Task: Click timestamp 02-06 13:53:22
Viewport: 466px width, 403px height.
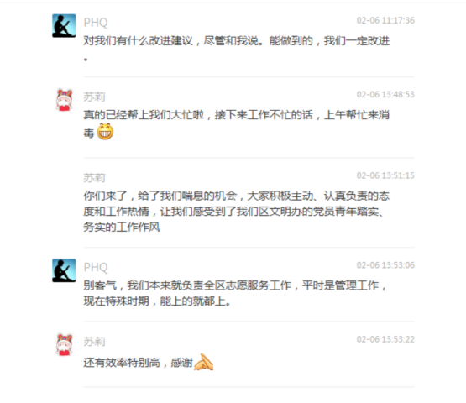Action: 385,339
